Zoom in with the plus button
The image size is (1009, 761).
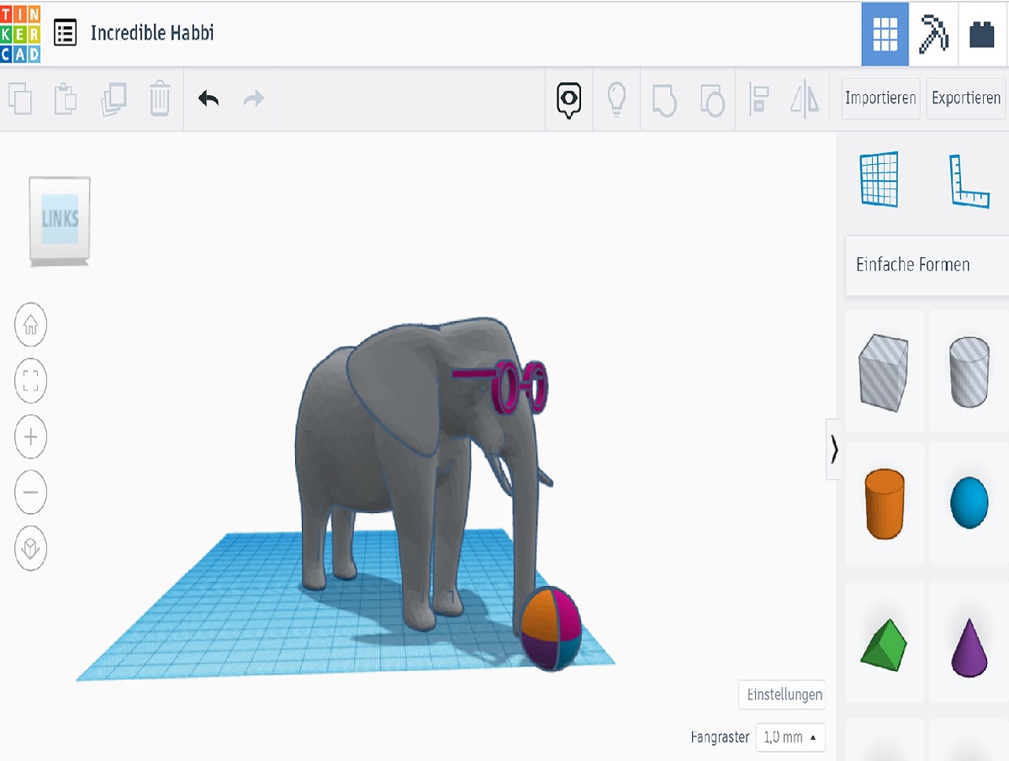coord(31,437)
